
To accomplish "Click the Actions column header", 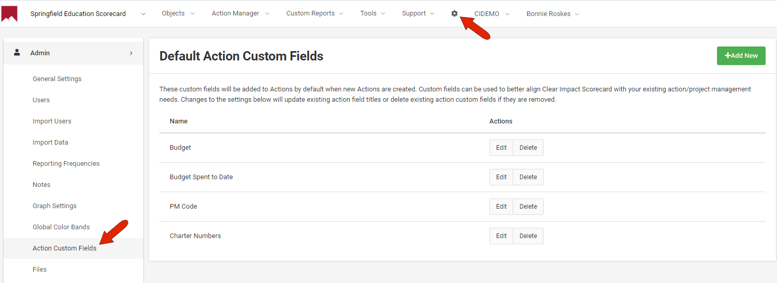I will coord(501,121).
